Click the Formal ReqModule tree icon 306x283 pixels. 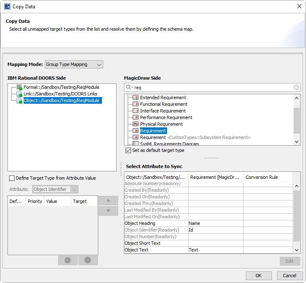[19, 87]
